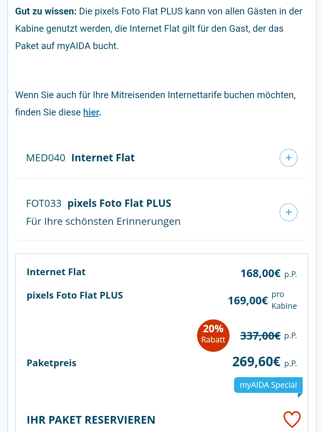The image size is (321, 432).
Task: Click the IHR PAKET RESERVIEREN heading
Action: click(91, 420)
